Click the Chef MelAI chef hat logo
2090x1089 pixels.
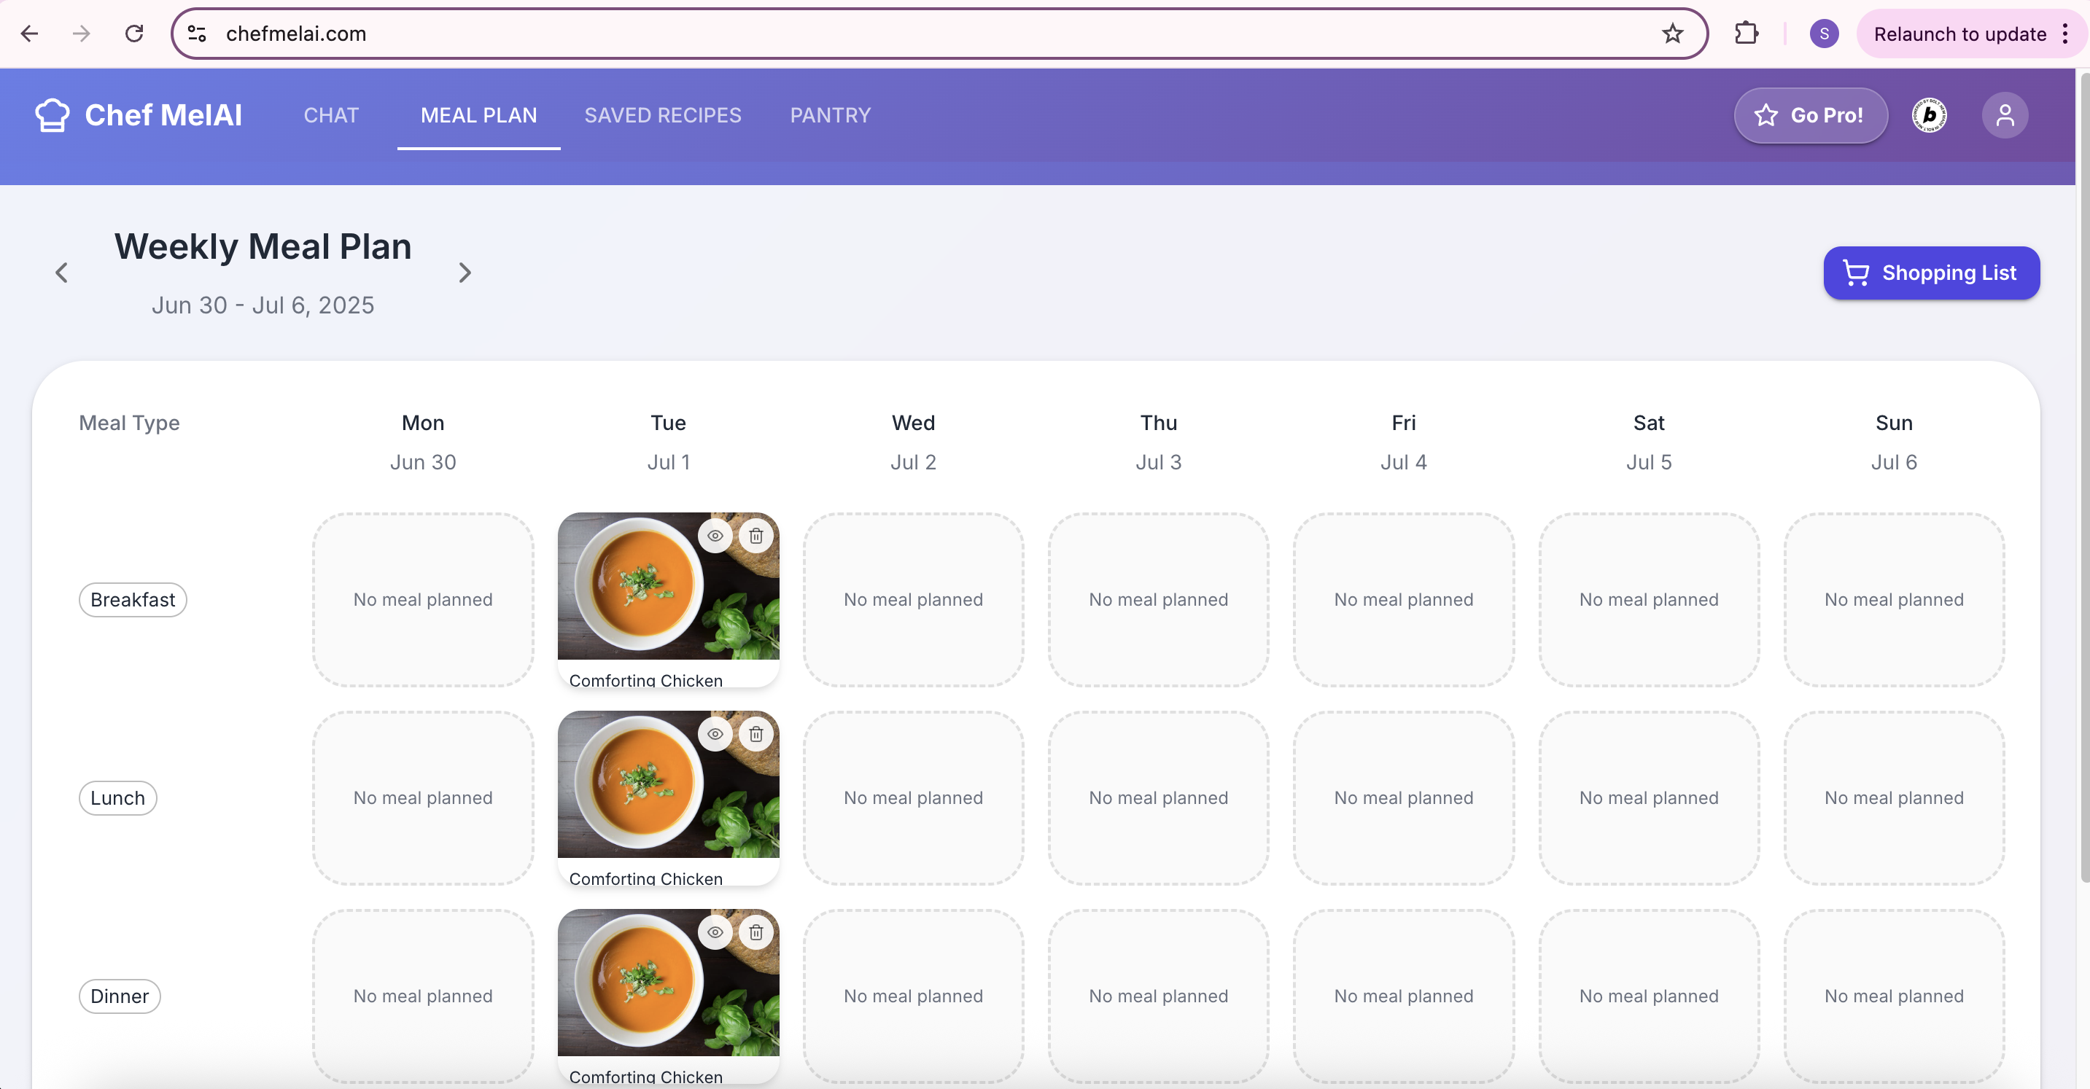52,115
